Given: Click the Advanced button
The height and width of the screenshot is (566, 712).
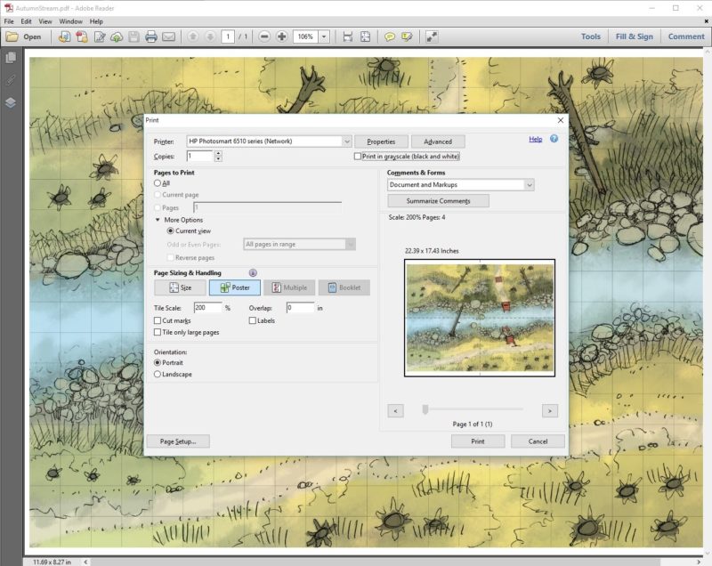Looking at the screenshot, I should pos(438,141).
